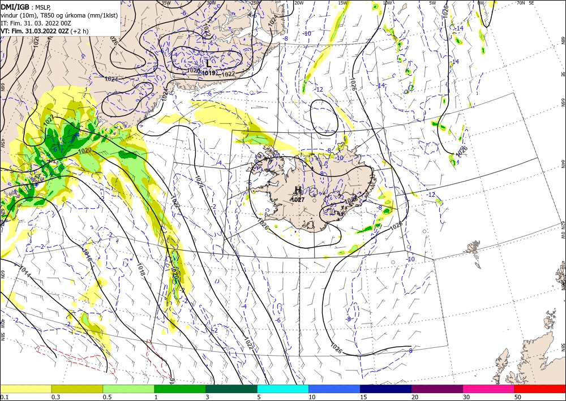Click the '1019' pressure value under L
Viewport: 566px width, 401px height.
208,73
